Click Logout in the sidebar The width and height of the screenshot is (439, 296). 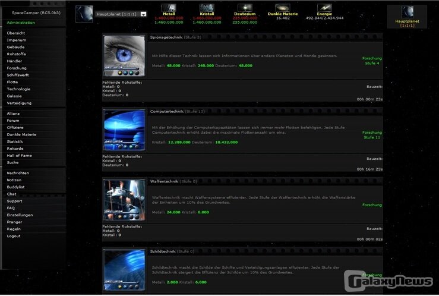tap(14, 236)
